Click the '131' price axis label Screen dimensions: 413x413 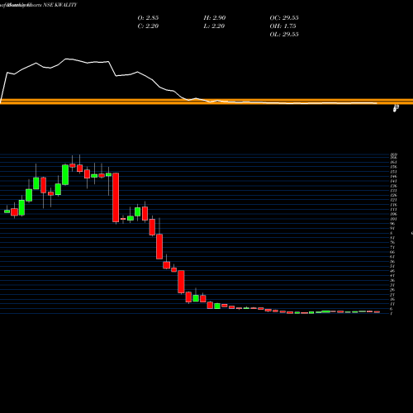tap(393, 190)
